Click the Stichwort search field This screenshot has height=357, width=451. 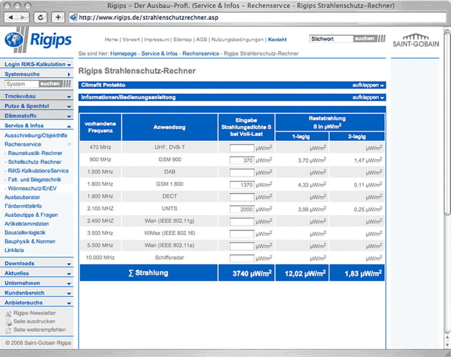(331, 39)
